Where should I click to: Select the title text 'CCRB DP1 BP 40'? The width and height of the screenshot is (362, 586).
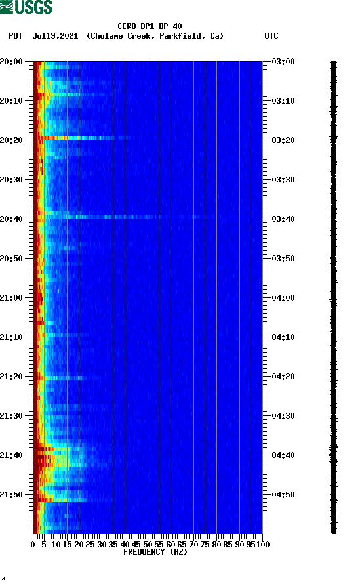click(150, 26)
